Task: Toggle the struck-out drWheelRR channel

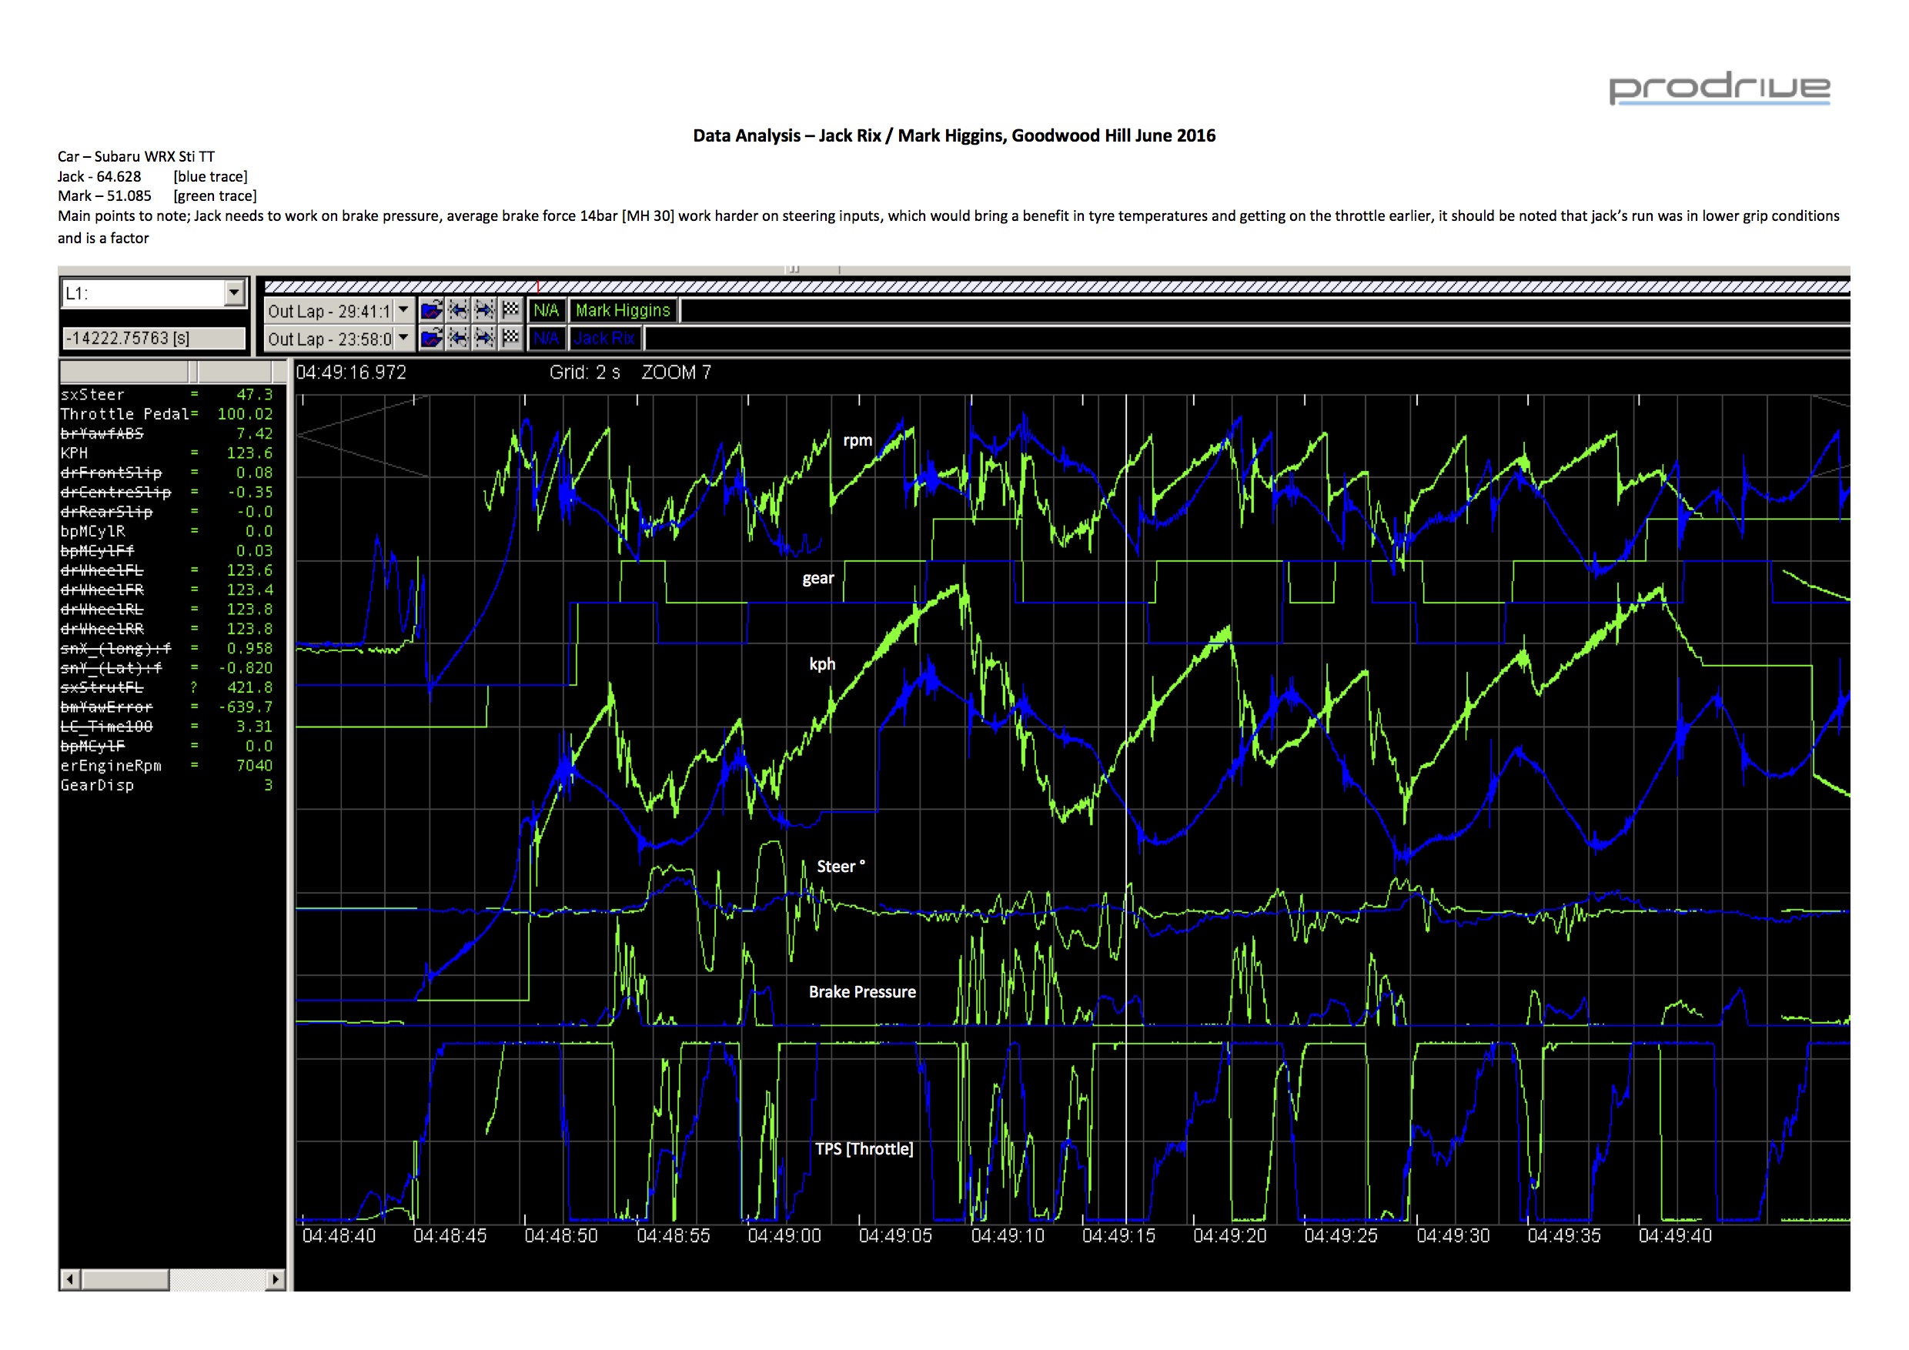Action: point(166,630)
